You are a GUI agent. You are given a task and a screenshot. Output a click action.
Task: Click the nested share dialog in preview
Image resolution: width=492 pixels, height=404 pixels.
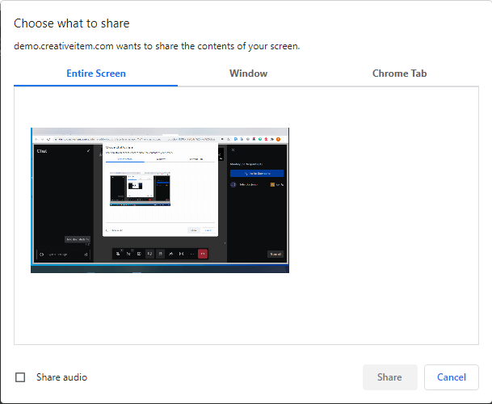[160, 190]
